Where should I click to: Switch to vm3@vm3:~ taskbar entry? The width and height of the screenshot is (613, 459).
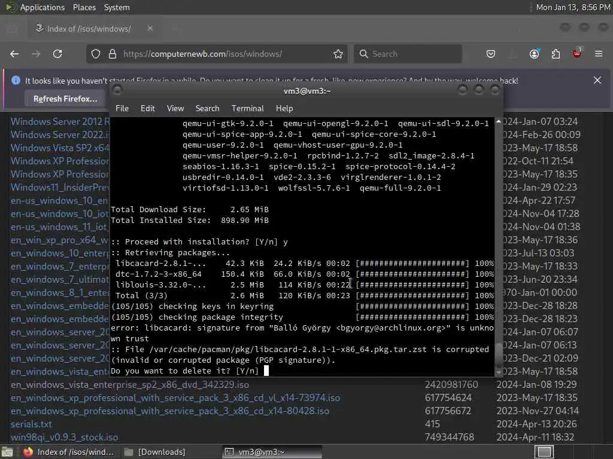click(272, 452)
